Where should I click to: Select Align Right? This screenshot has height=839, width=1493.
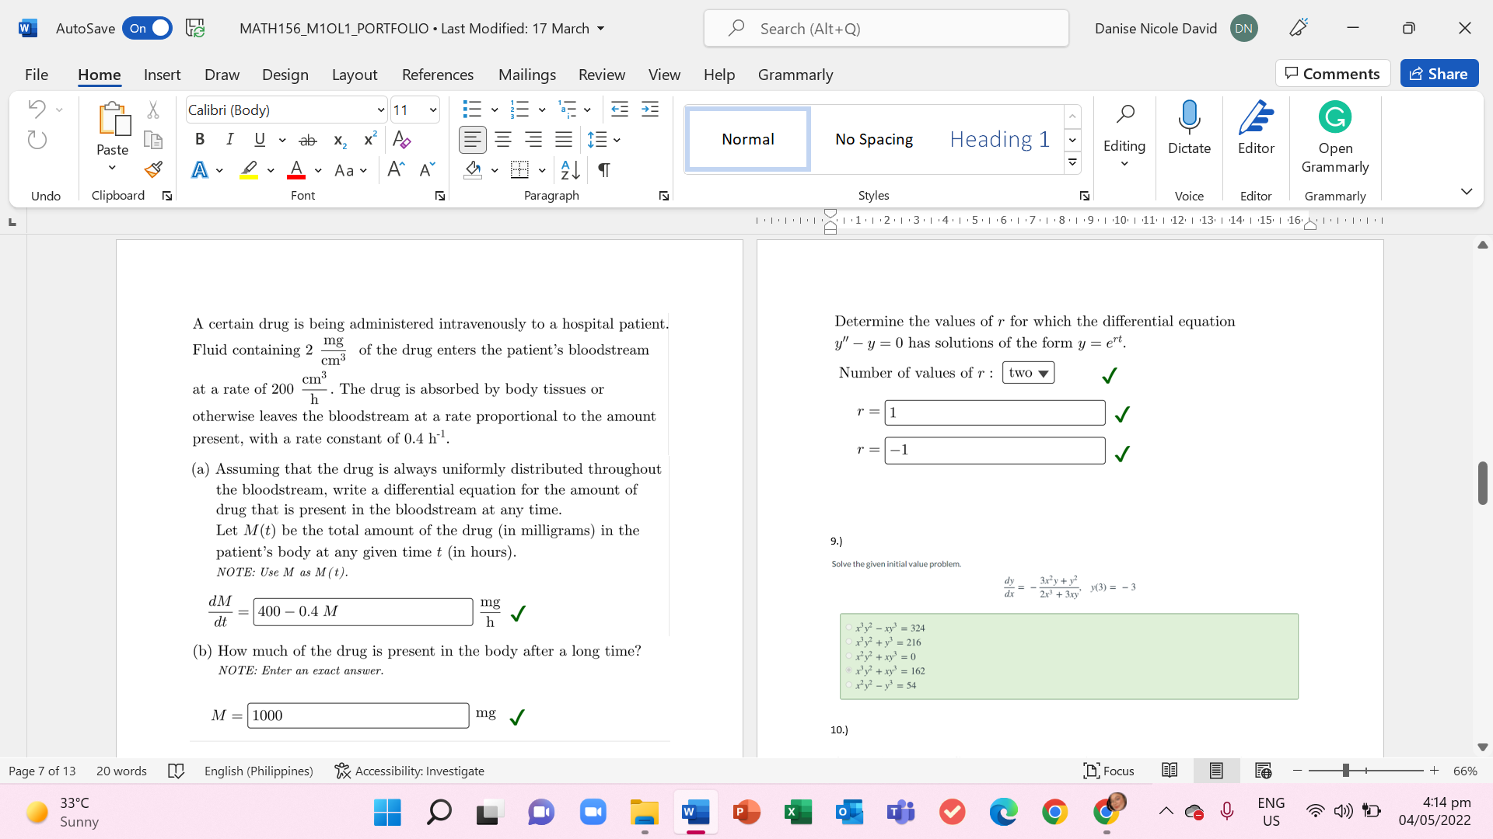533,140
